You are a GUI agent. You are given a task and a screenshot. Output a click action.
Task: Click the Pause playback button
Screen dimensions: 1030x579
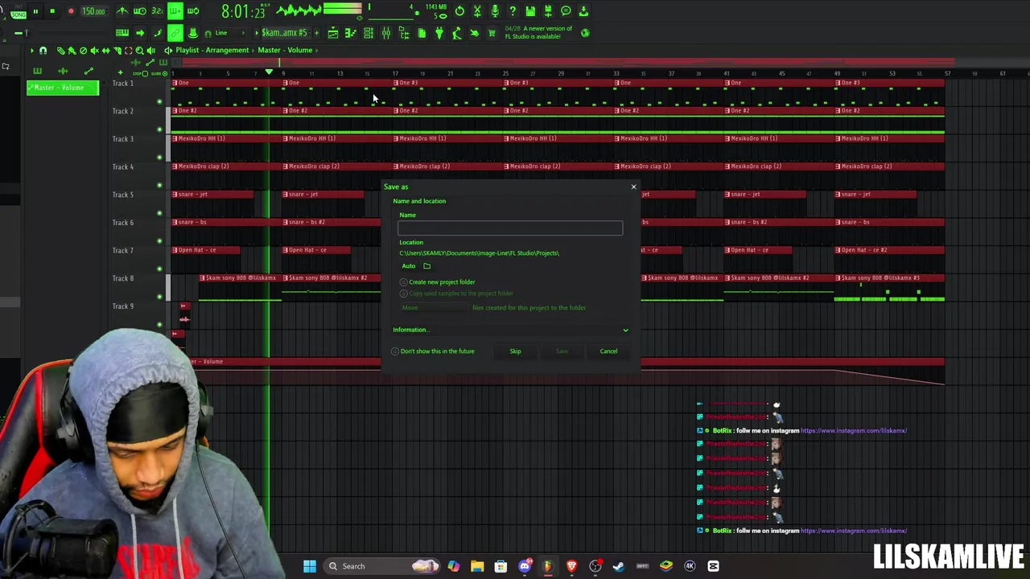(x=35, y=11)
